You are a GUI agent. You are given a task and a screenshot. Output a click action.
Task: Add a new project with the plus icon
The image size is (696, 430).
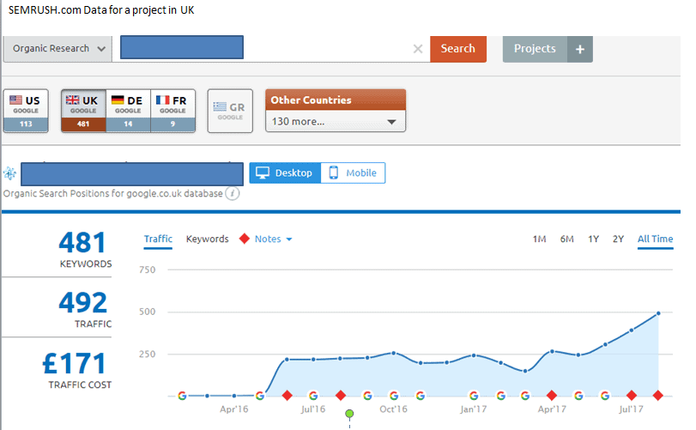(580, 49)
